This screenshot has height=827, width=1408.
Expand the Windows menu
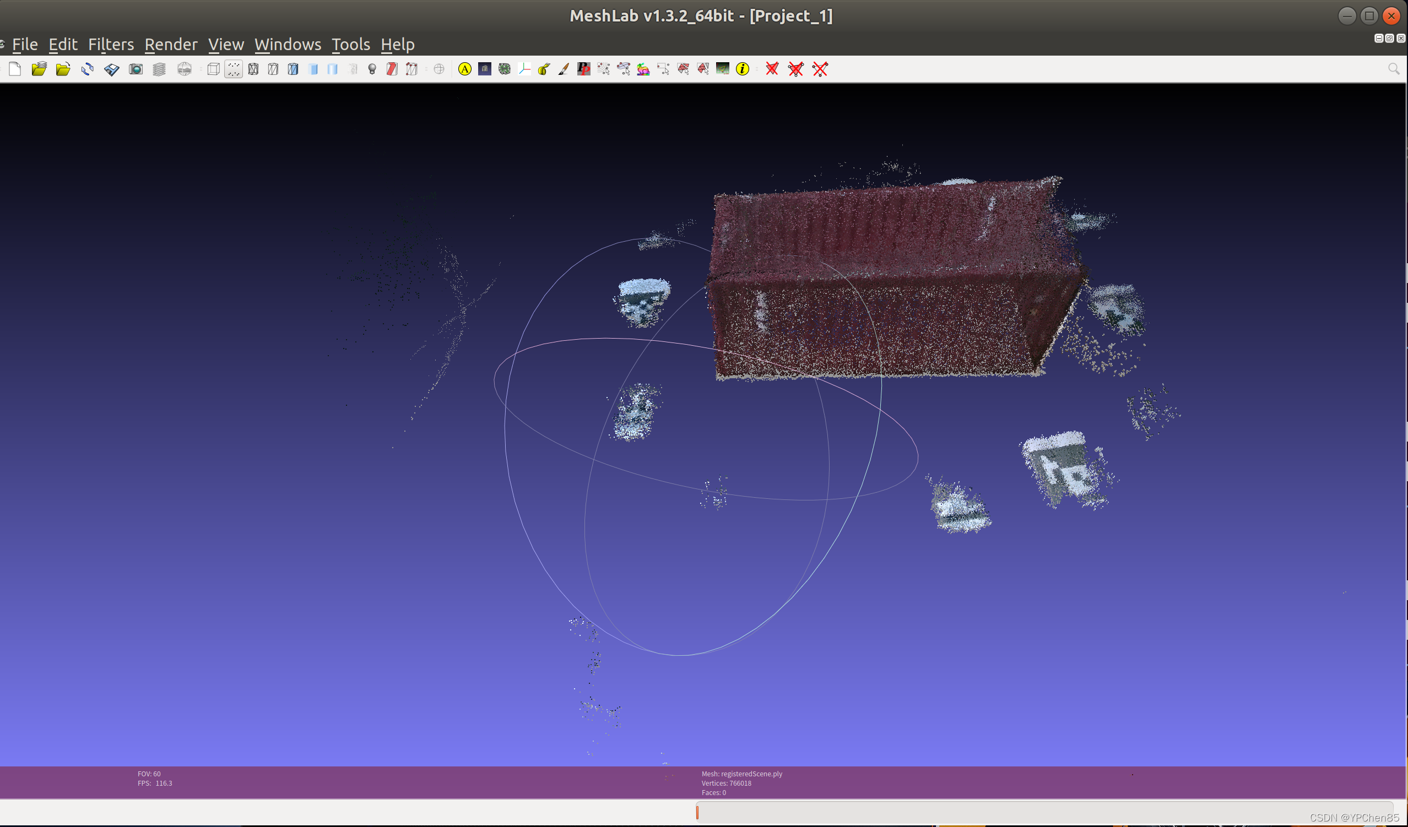(288, 44)
